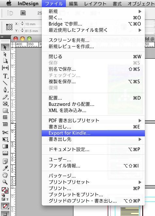Viewport: 155px width, 216px height.
Task: Choose 書き出し... menu item
Action: [93, 127]
